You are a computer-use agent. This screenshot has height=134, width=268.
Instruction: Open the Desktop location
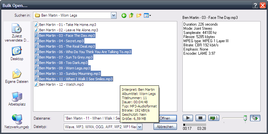tap(17, 53)
